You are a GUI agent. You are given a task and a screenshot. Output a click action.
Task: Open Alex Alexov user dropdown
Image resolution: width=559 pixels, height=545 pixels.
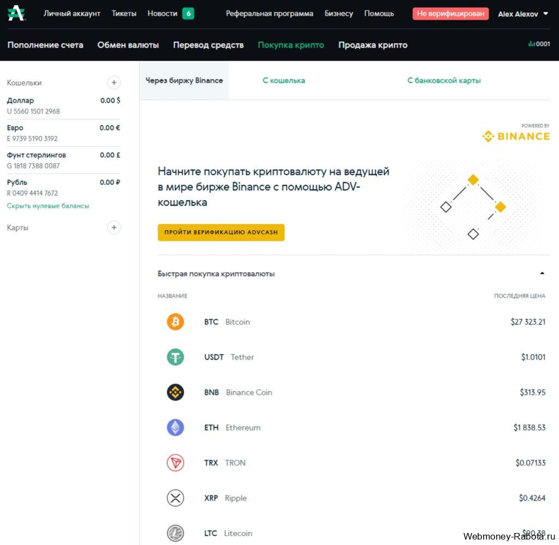click(x=522, y=14)
